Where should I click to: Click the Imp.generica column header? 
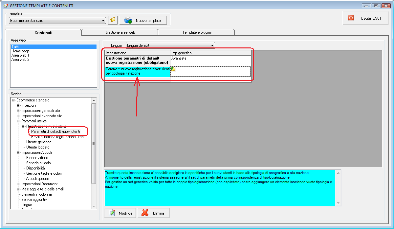[211, 53]
